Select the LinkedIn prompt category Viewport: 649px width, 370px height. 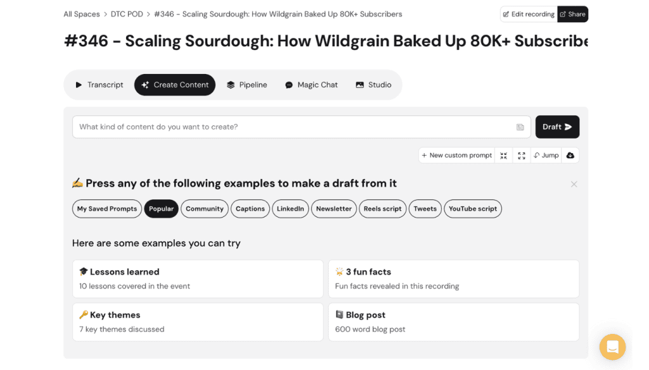pyautogui.click(x=290, y=209)
